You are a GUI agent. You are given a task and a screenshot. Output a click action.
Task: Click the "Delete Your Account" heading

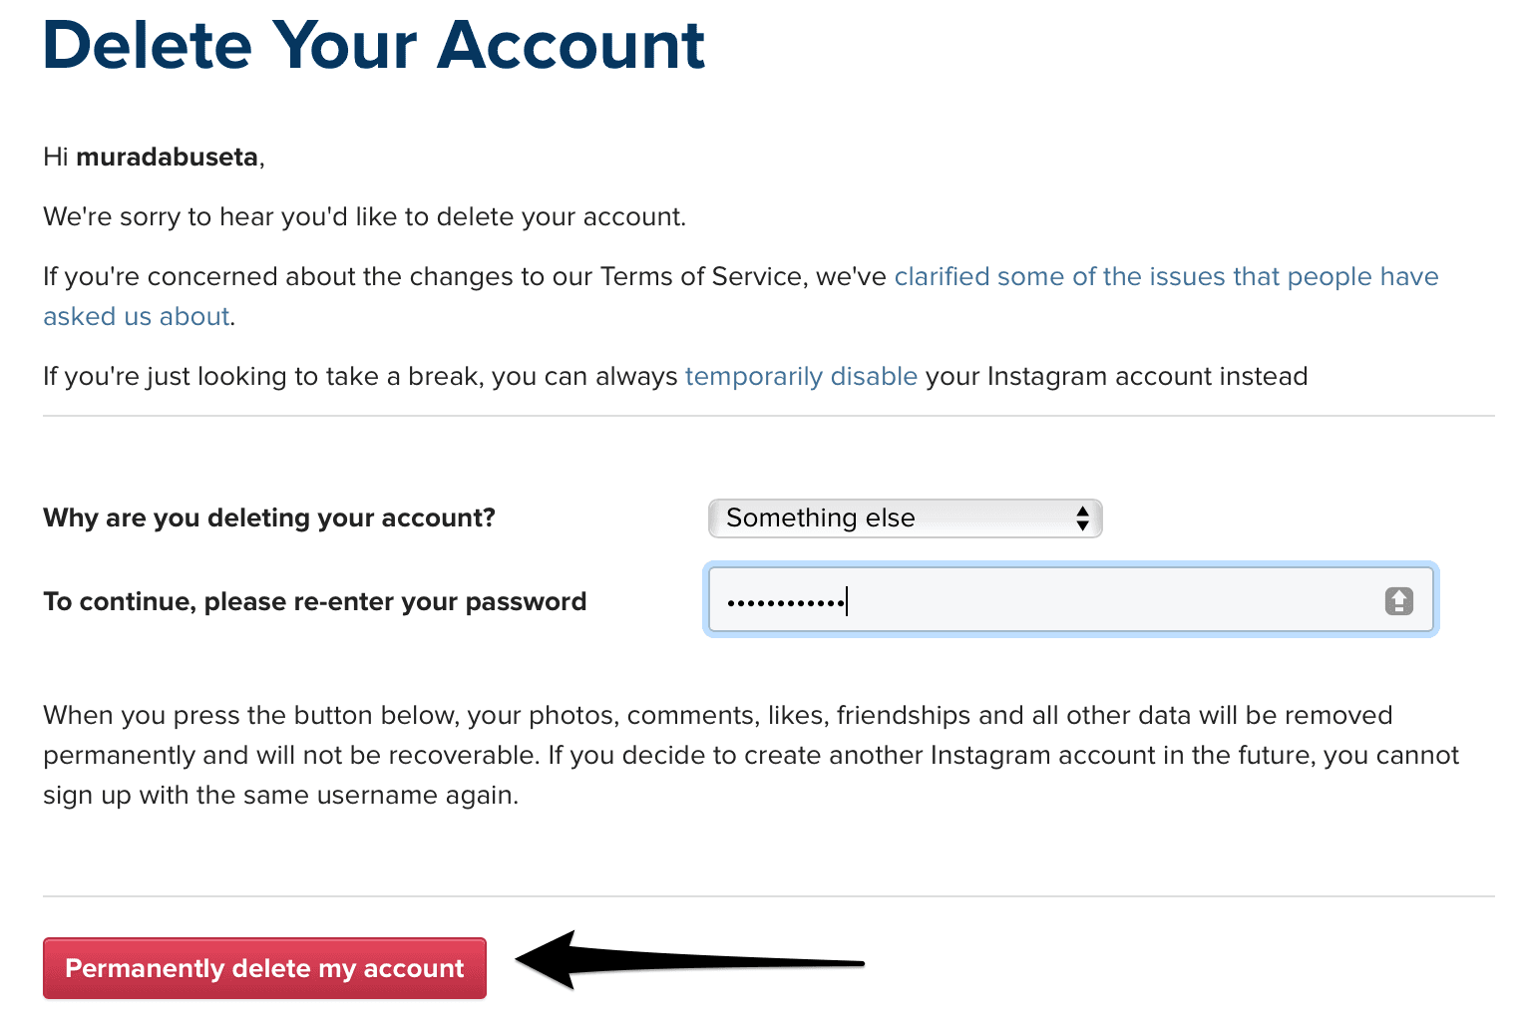[374, 46]
